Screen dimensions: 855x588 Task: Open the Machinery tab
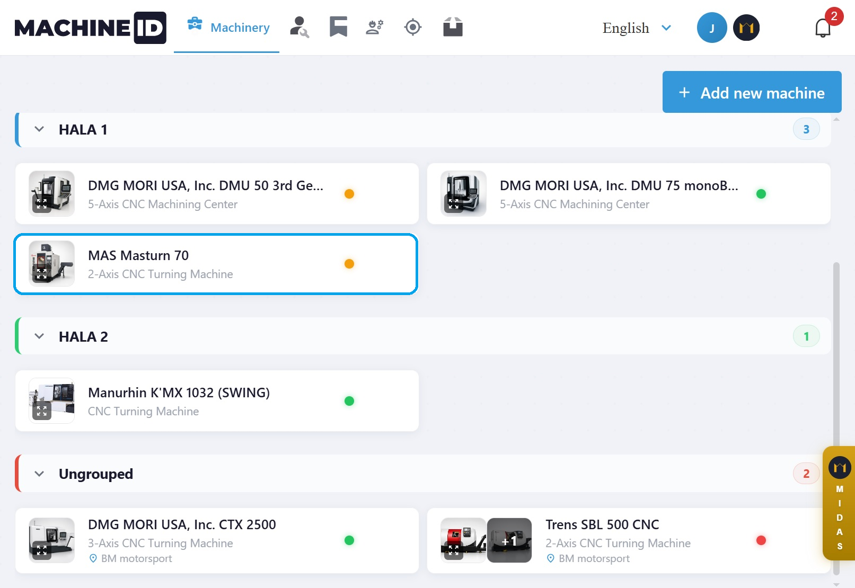tap(227, 27)
